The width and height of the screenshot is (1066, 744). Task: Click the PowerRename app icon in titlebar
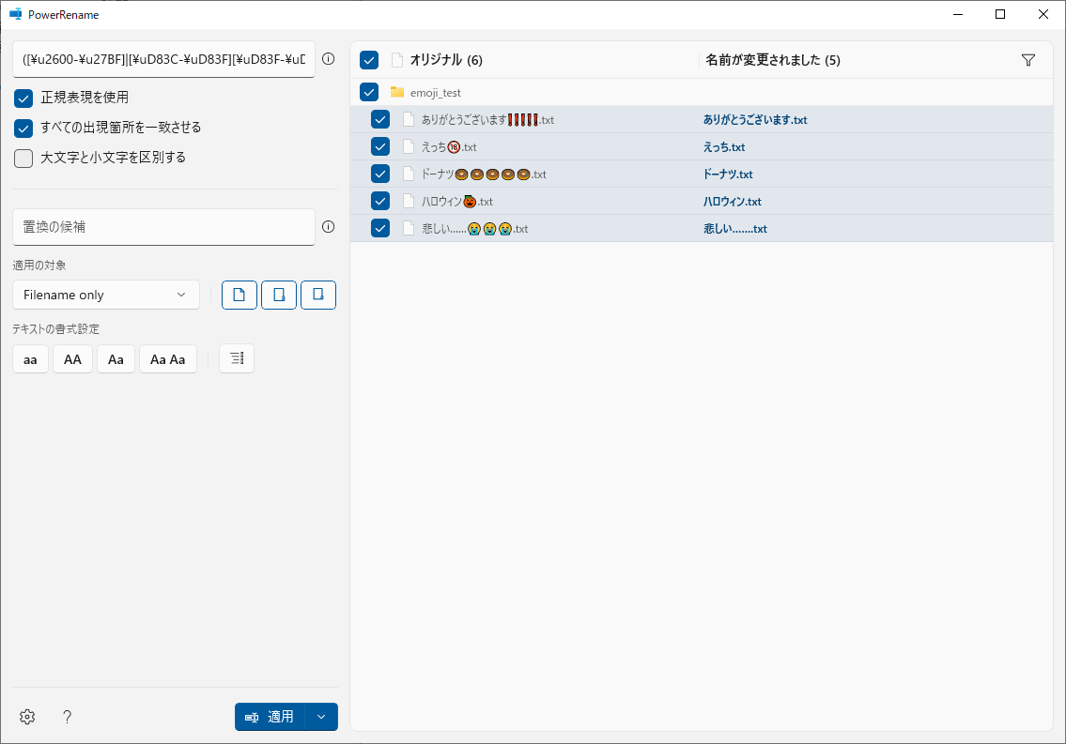[16, 14]
